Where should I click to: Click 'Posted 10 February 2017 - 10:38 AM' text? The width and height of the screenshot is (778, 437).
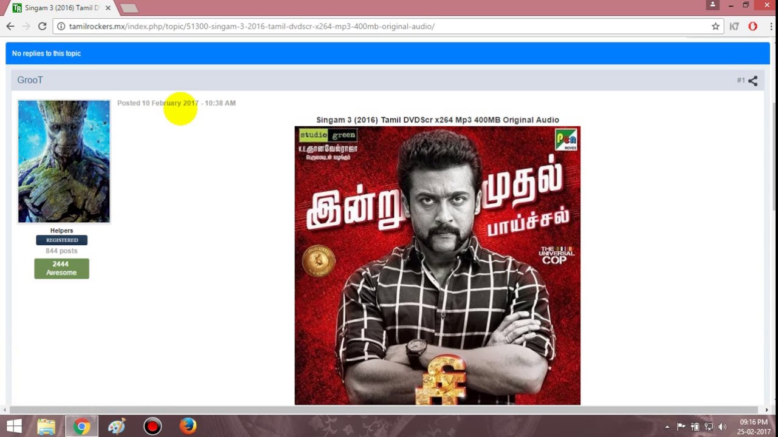pyautogui.click(x=176, y=103)
